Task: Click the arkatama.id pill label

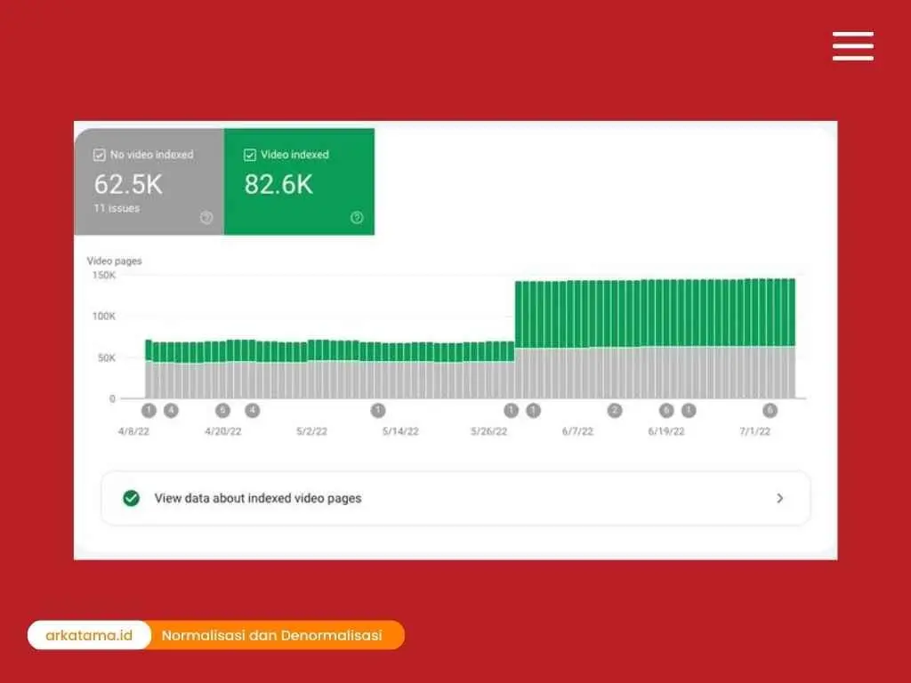Action: pos(89,635)
